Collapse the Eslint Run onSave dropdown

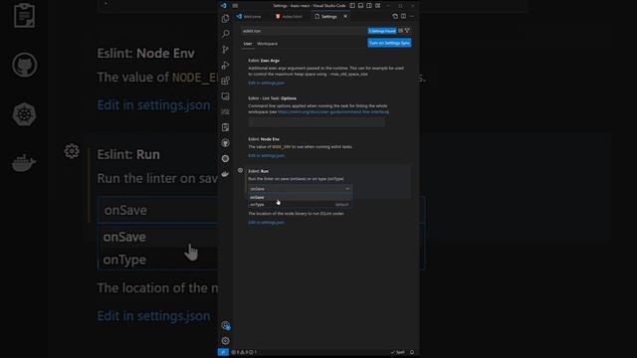[300, 189]
